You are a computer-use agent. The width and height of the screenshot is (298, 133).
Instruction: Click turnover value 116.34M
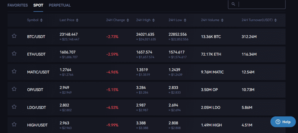pos(249,54)
